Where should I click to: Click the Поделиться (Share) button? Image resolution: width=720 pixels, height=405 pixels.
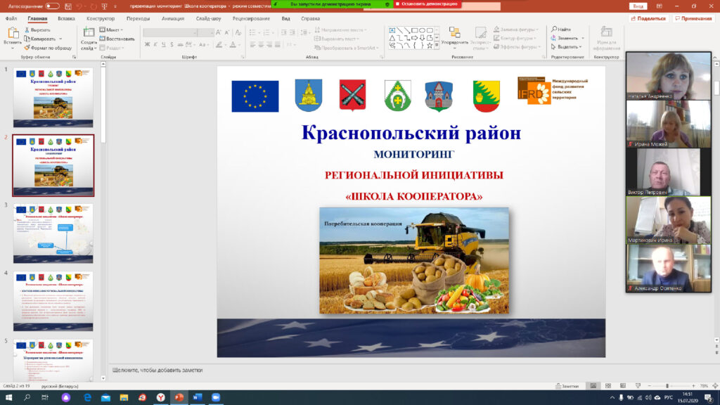click(x=648, y=18)
